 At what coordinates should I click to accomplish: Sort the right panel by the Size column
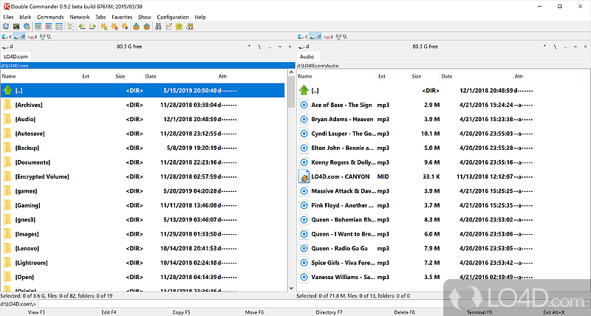click(x=416, y=75)
